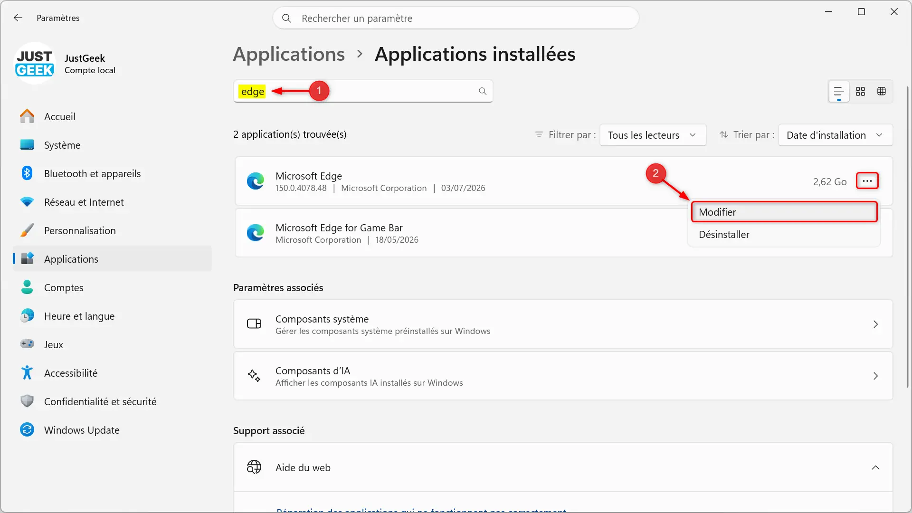Click the Heure et langue globe icon
This screenshot has height=513, width=912.
27,316
